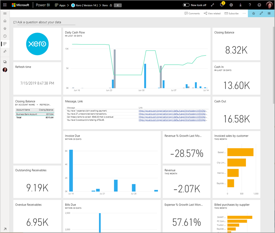This screenshot has height=233, width=275.
Task: Open Comments pane
Action: pos(192,13)
